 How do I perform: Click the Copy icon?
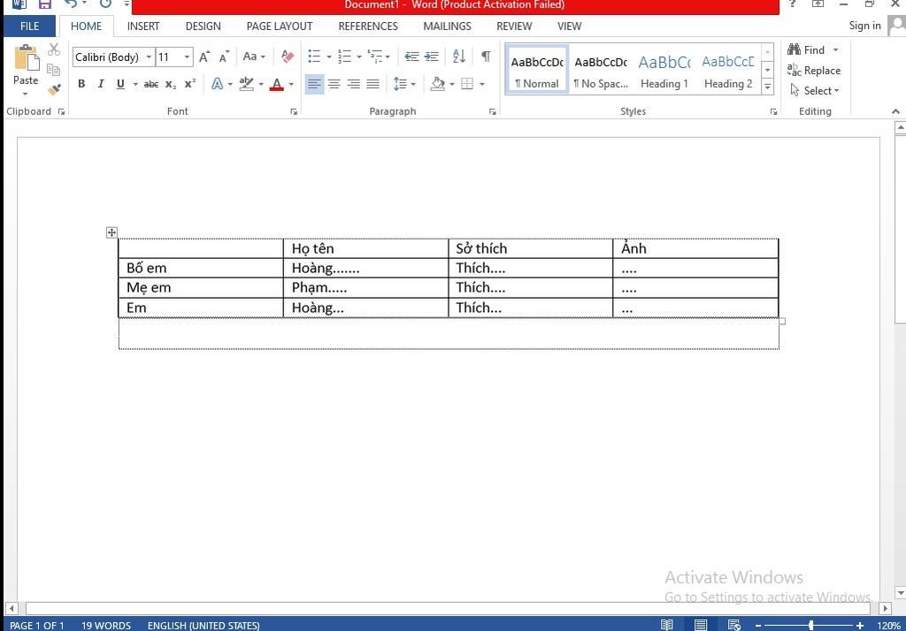[54, 70]
